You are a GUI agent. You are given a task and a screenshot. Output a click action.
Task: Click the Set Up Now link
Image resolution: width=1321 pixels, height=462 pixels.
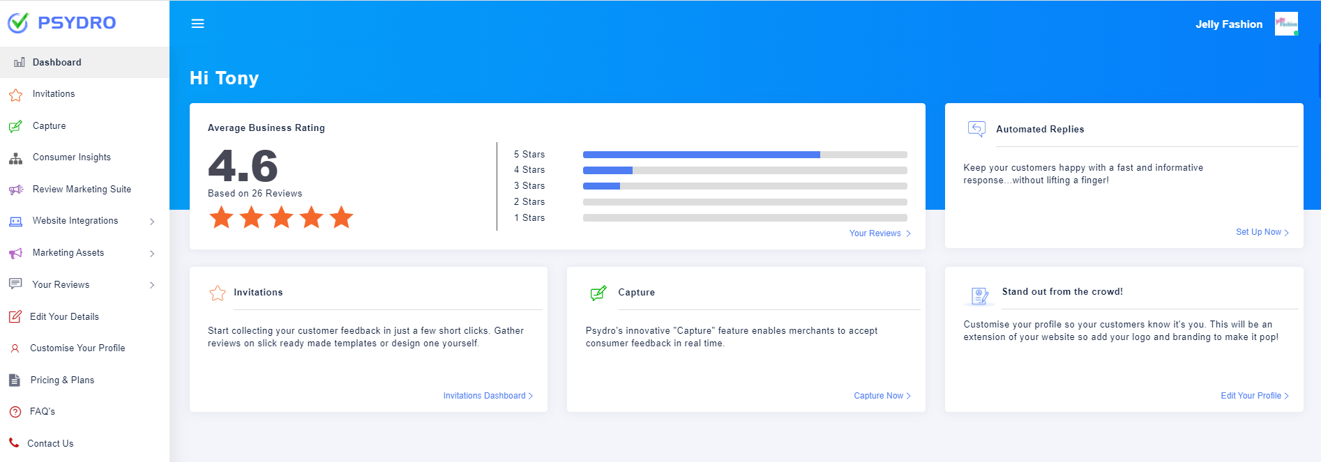[x=1262, y=232]
